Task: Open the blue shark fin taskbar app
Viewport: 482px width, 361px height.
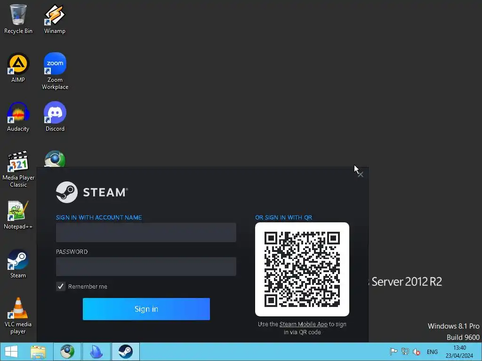Action: pos(96,352)
